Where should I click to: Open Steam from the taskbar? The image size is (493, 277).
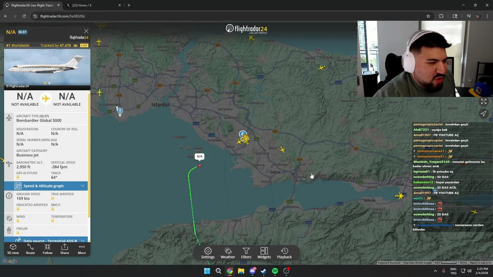(x=263, y=271)
